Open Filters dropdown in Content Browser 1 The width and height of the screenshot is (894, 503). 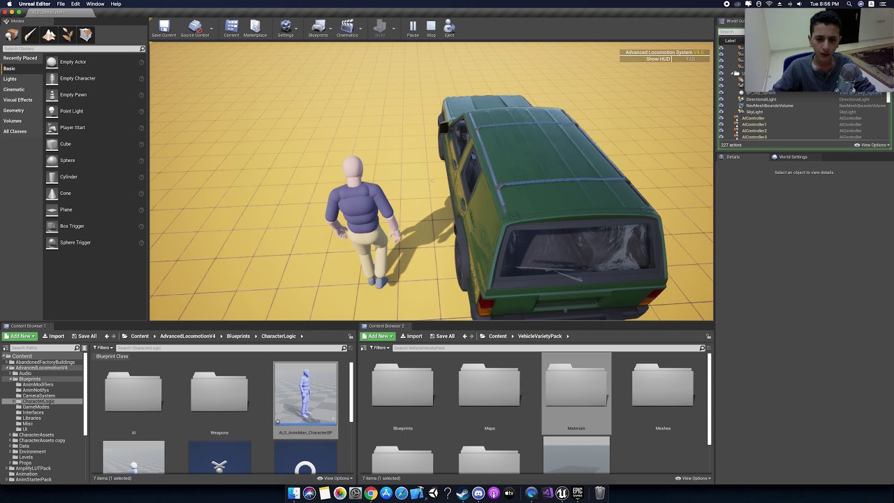(103, 348)
